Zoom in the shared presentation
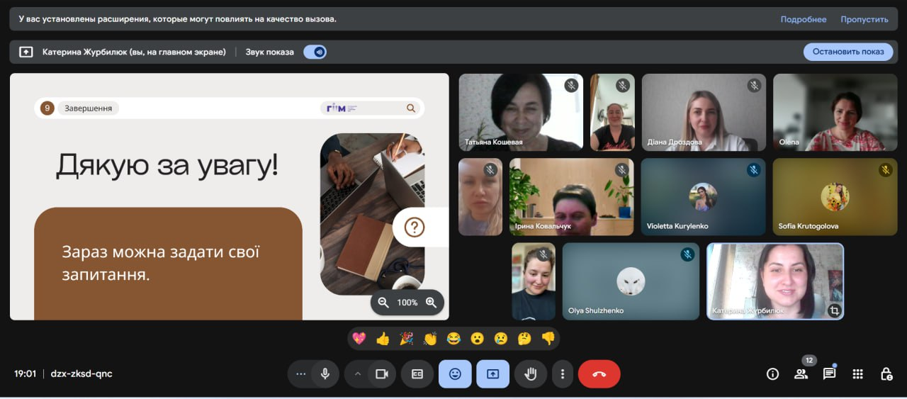The width and height of the screenshot is (907, 399). coord(431,303)
